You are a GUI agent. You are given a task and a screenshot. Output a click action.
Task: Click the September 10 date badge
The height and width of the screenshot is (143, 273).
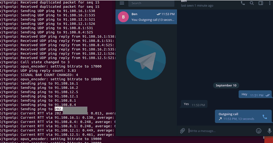coord(226,86)
